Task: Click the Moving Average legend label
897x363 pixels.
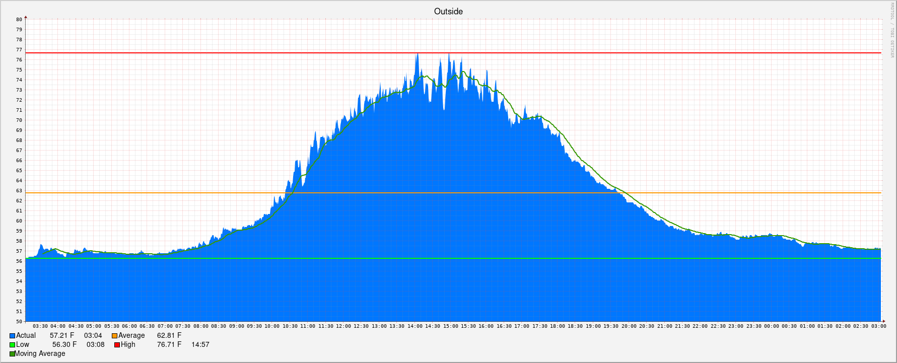Action: (x=40, y=354)
